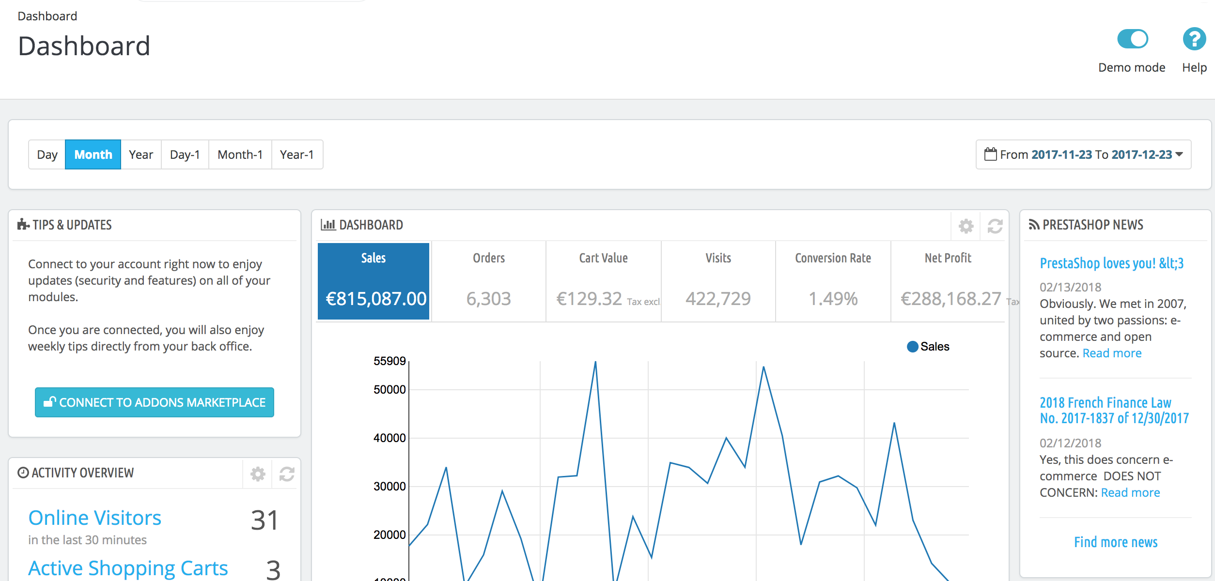Image resolution: width=1215 pixels, height=581 pixels.
Task: Click the Activity Overview refresh icon
Action: tap(287, 473)
